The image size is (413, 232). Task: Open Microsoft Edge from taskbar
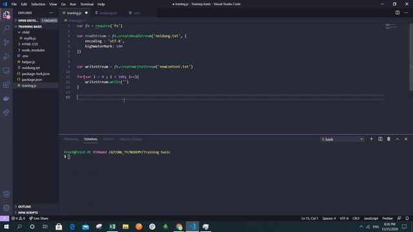coord(72,226)
